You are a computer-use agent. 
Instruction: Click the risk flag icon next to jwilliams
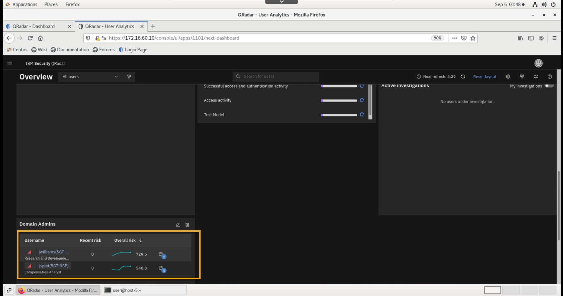click(x=29, y=252)
